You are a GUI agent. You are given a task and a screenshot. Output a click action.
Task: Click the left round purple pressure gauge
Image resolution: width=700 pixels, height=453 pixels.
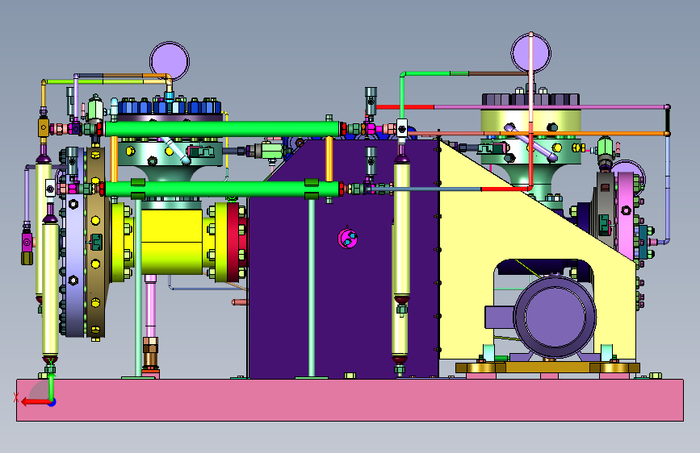(x=170, y=61)
